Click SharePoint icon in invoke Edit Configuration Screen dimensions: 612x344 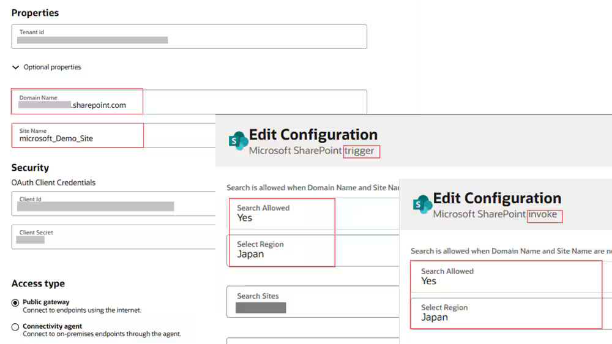423,204
